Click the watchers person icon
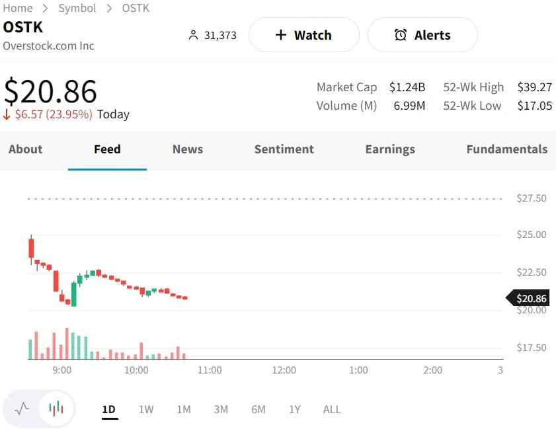The image size is (556, 433). pyautogui.click(x=193, y=35)
